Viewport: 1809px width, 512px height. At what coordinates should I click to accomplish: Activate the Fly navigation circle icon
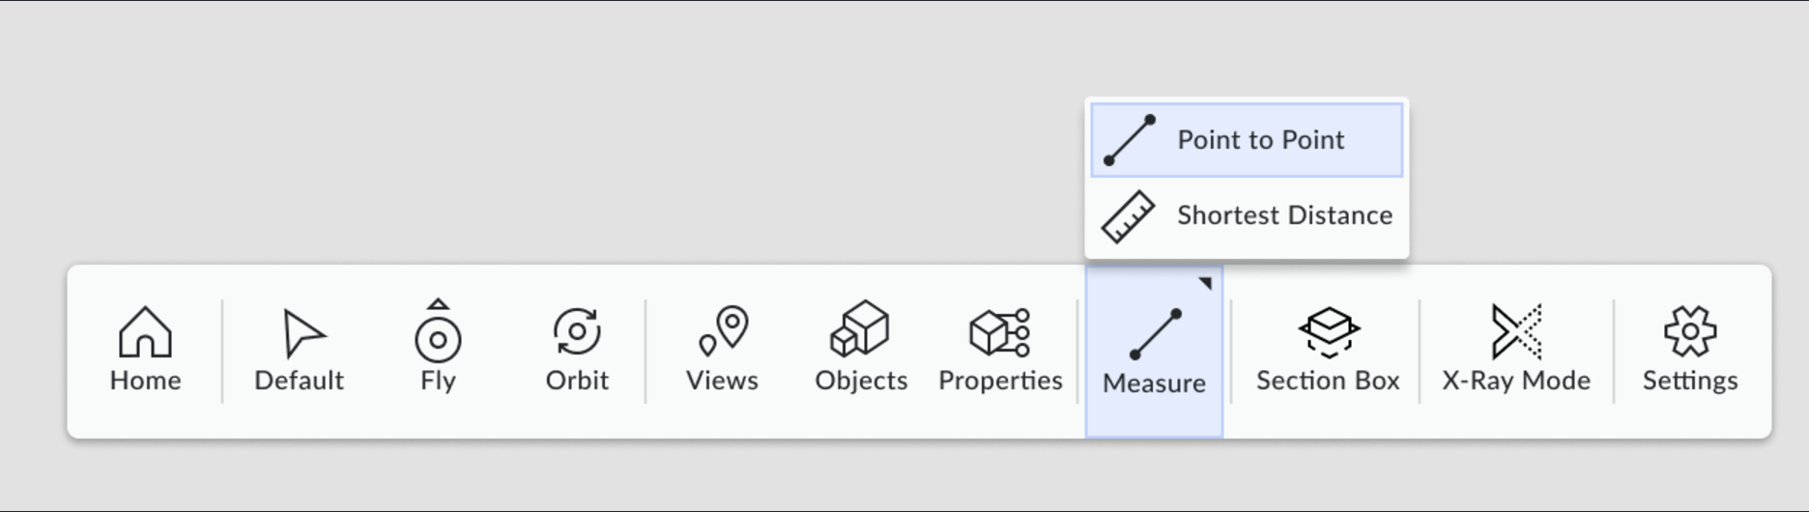(x=438, y=339)
